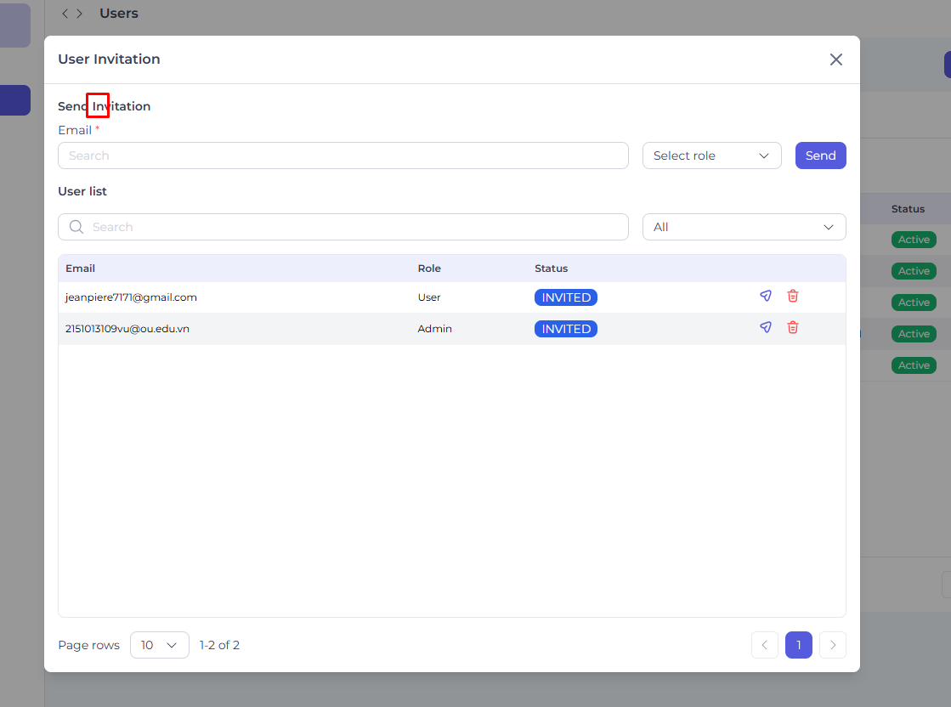The height and width of the screenshot is (707, 951).
Task: Click INVITED badge for 2151013109vu@ou.edu.vn
Action: point(565,329)
